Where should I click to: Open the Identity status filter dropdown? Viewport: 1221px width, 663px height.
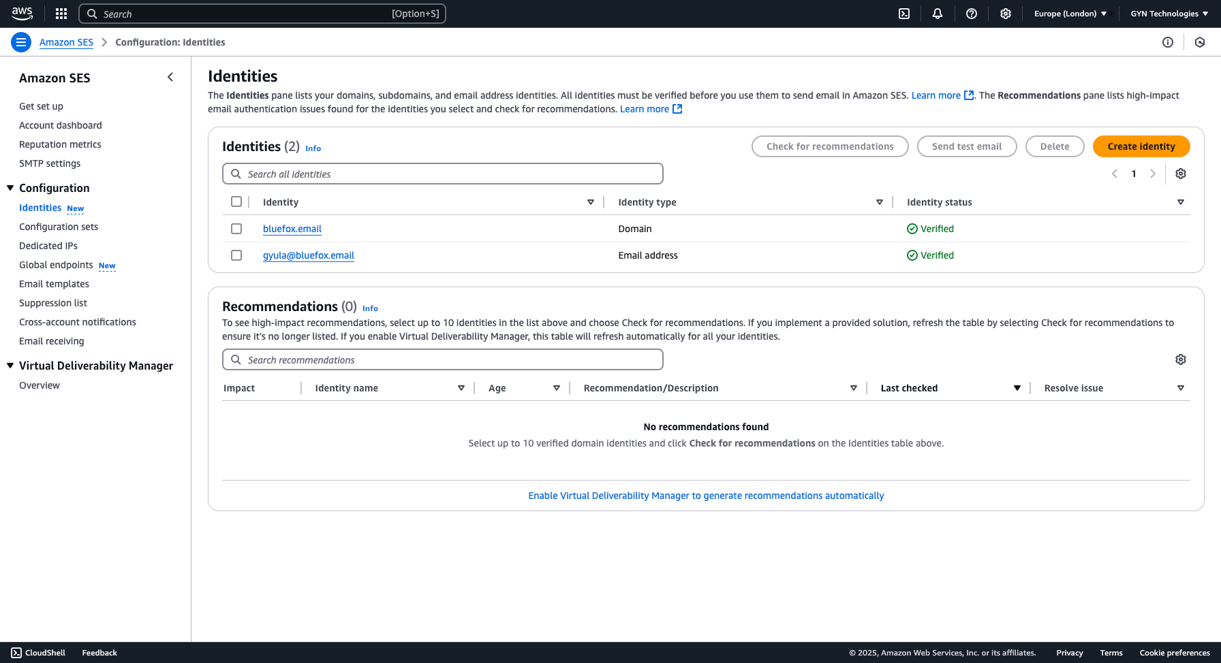point(1181,201)
